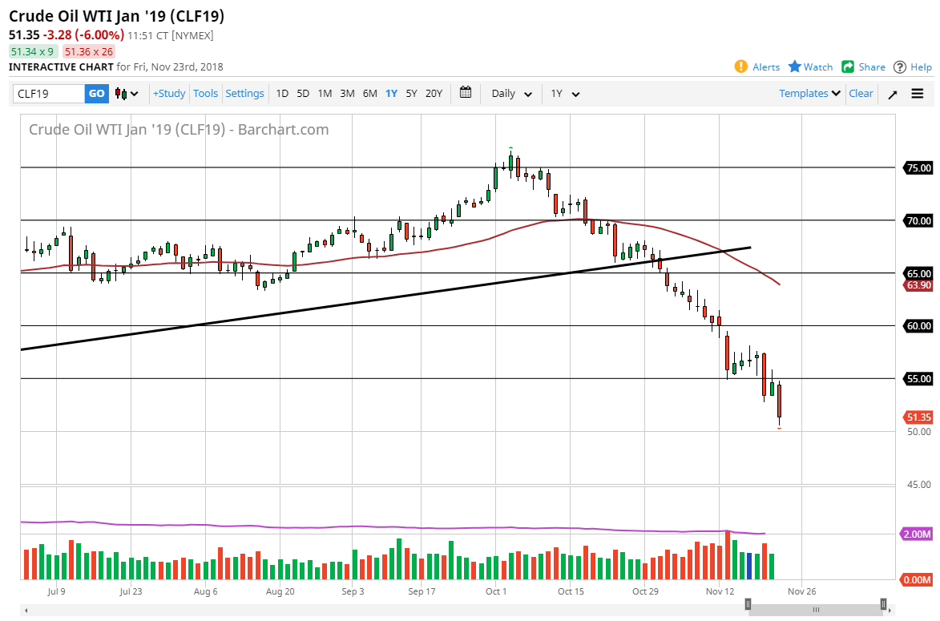Open the Tools menu
This screenshot has height=621, width=940.
click(205, 93)
